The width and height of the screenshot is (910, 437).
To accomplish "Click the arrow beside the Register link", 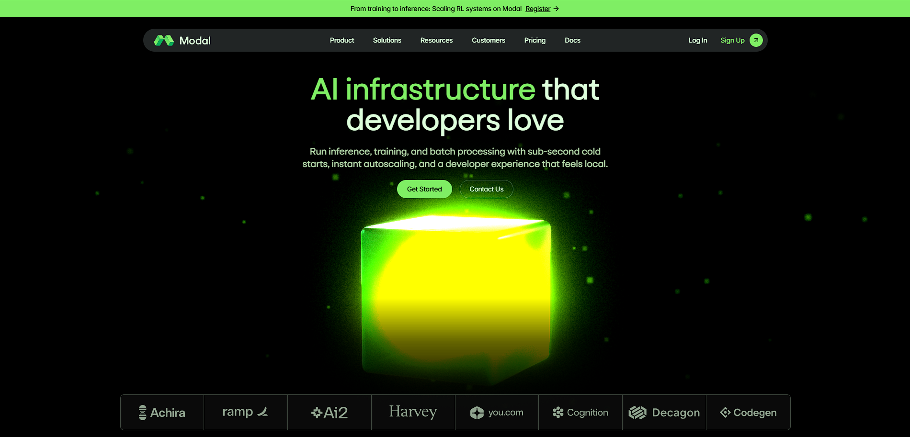I will (556, 9).
